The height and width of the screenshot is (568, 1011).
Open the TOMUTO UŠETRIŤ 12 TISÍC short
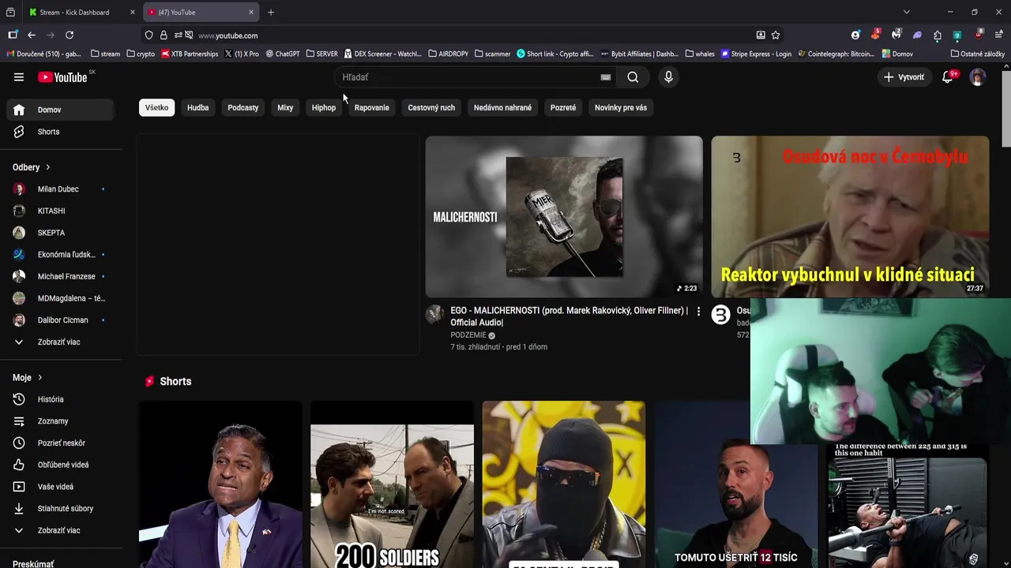coord(736,484)
